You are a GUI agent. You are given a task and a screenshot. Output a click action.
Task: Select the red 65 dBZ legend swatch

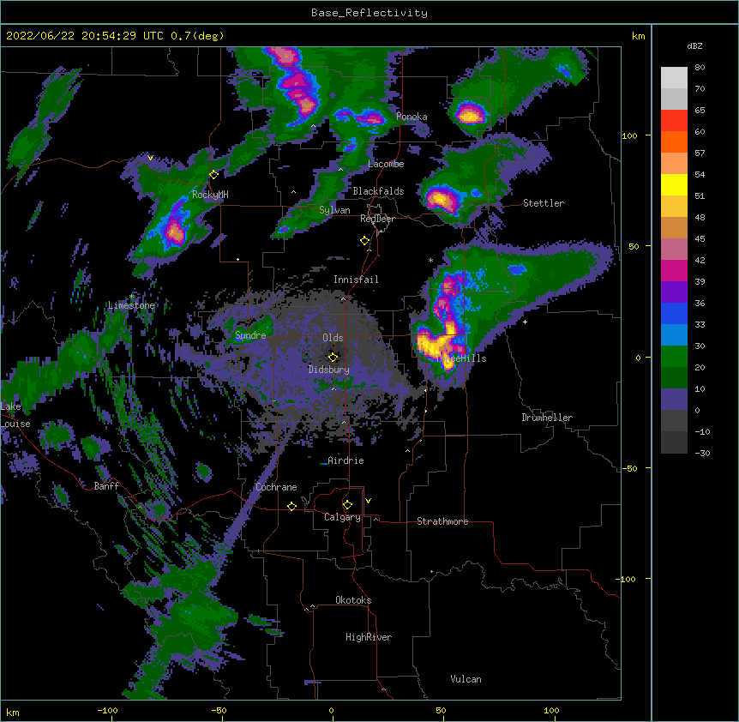(x=674, y=121)
